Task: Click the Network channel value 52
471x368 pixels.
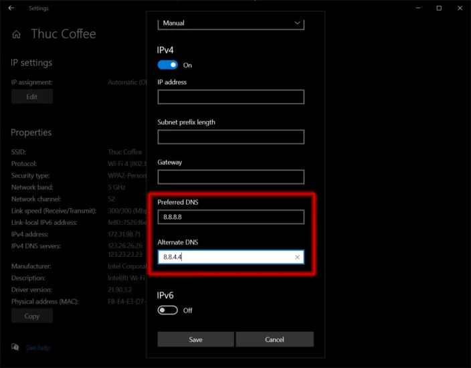Action: pyautogui.click(x=112, y=199)
